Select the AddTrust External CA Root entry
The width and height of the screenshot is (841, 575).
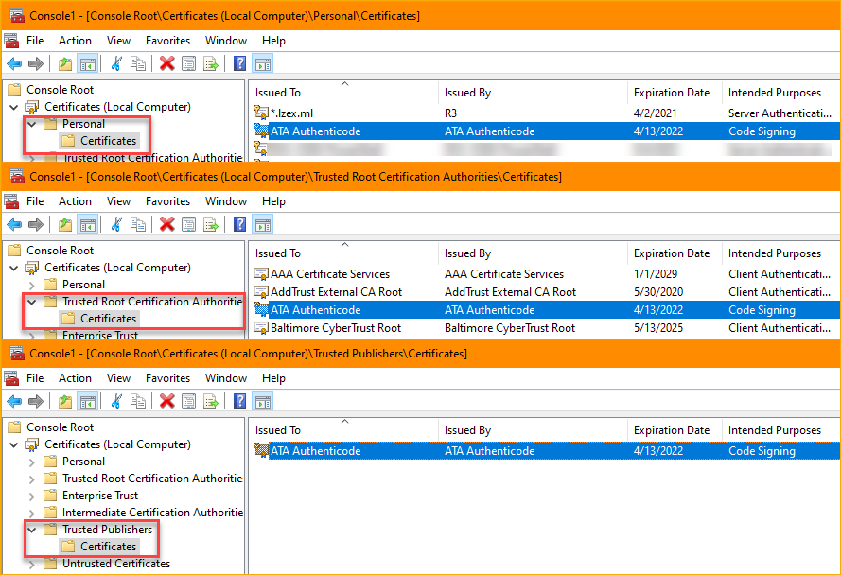click(x=336, y=292)
